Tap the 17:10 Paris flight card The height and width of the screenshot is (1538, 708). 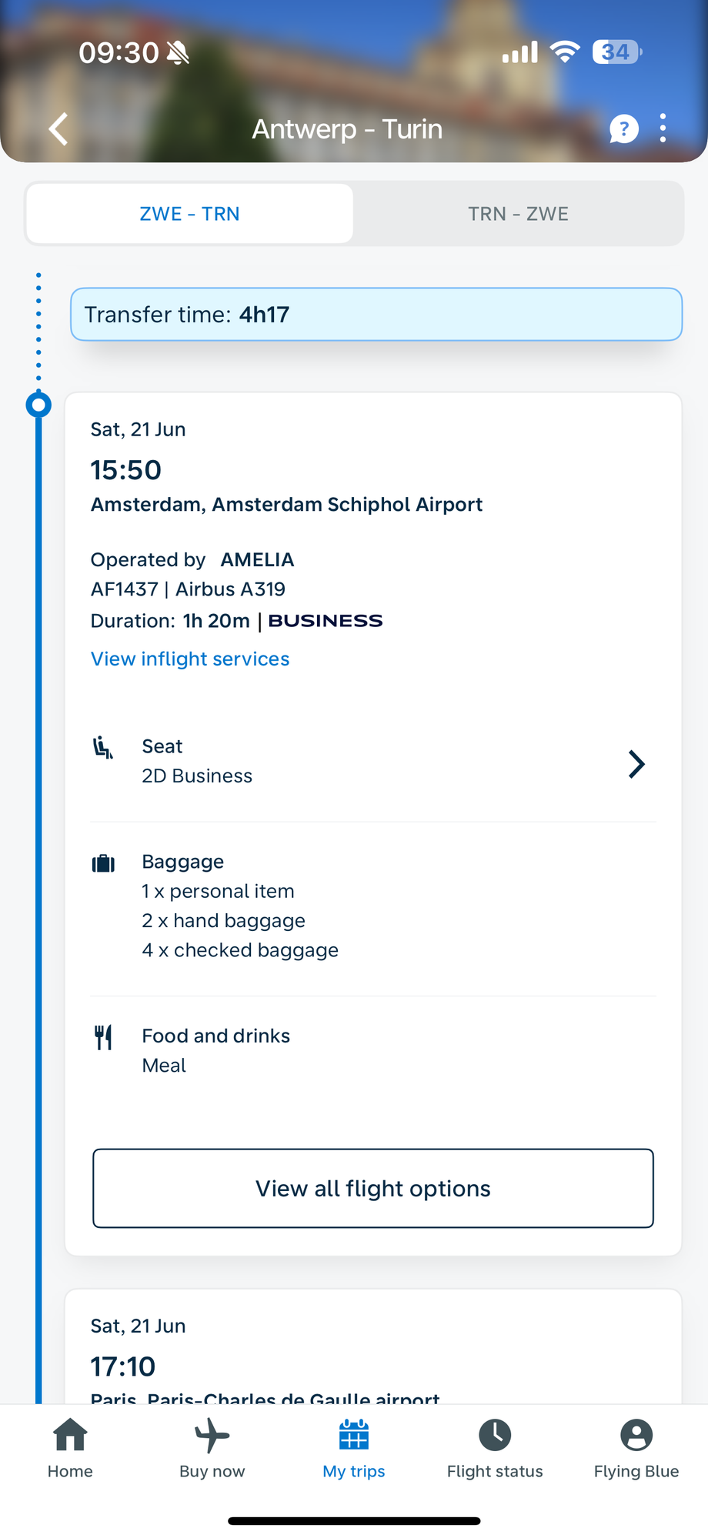pyautogui.click(x=373, y=1354)
